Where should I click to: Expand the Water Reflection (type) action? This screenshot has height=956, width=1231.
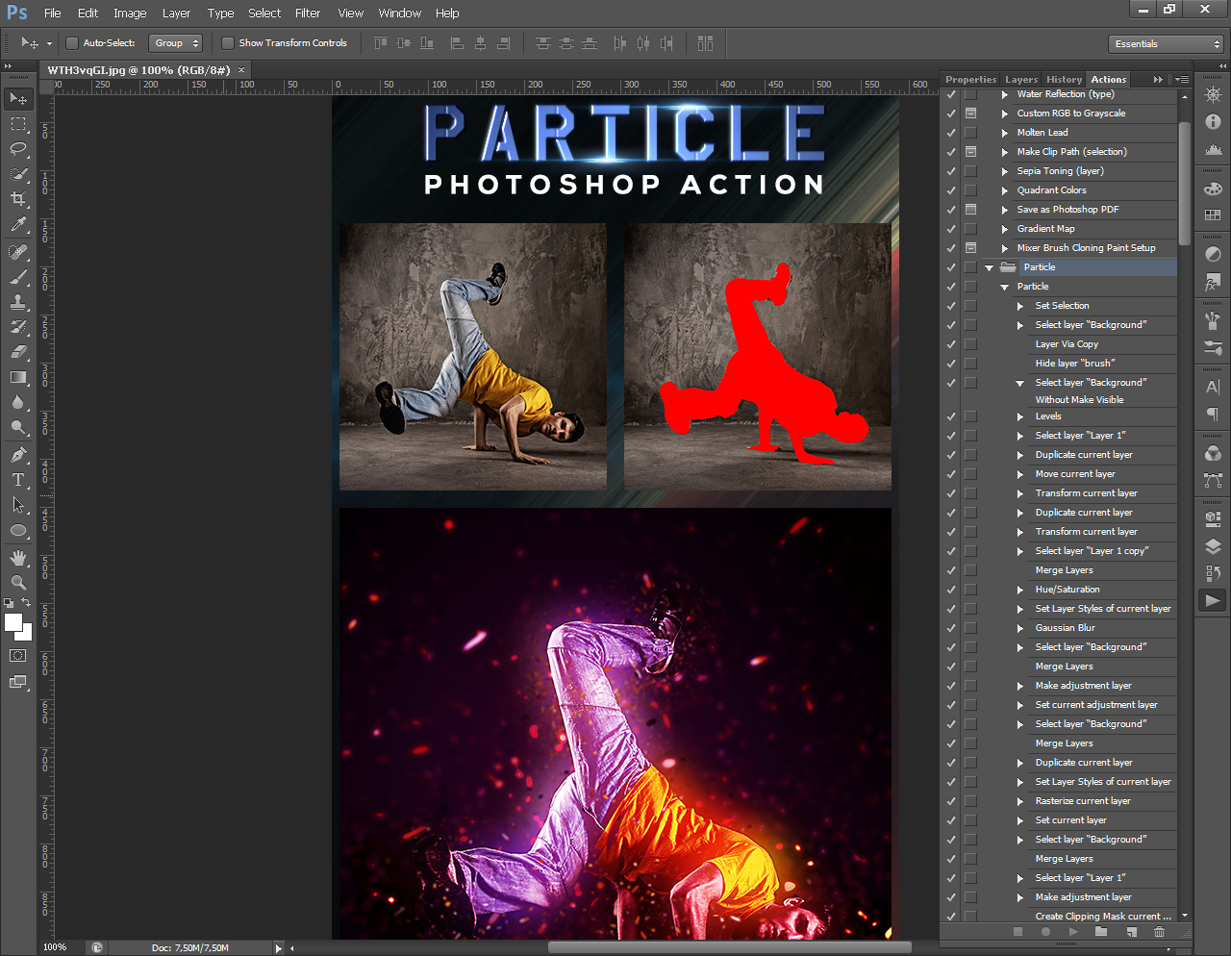point(1005,94)
